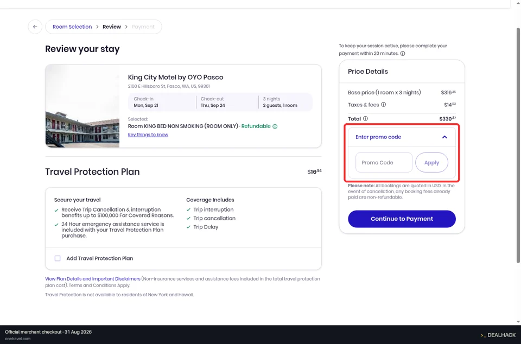The height and width of the screenshot is (344, 521).
Task: Click the Refundable label
Action: coord(256,126)
